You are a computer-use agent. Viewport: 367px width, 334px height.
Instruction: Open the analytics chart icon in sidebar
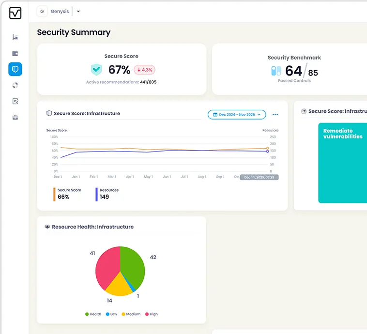(x=15, y=37)
